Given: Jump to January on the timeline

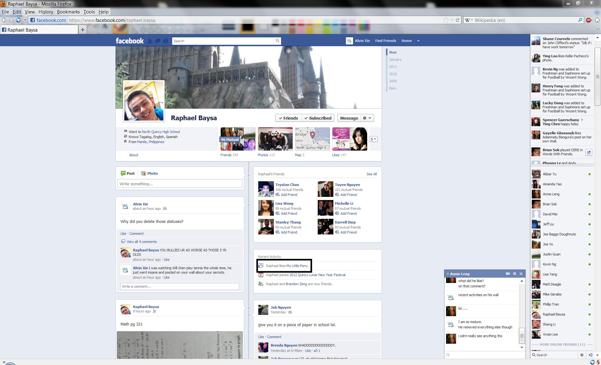Looking at the screenshot, I should click(395, 59).
